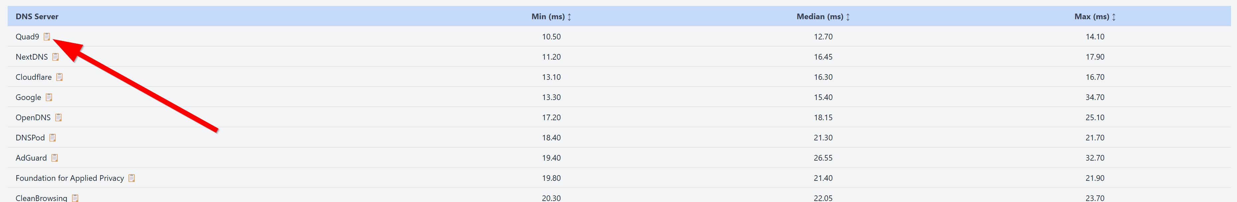Click the clipboard icon beside Cloudflare
The image size is (1237, 202).
click(59, 76)
